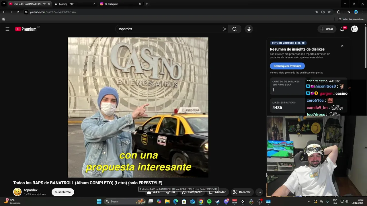Close the Instagram tab

(x=140, y=4)
